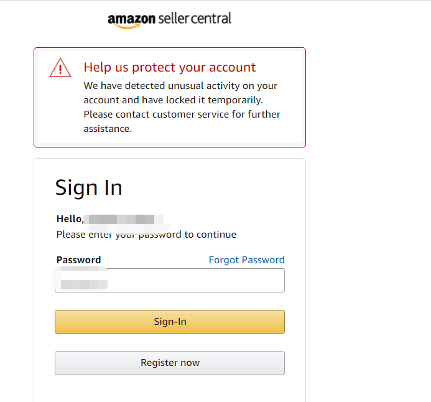This screenshot has height=402, width=431.
Task: Click the red warning triangle icon
Action: (60, 68)
